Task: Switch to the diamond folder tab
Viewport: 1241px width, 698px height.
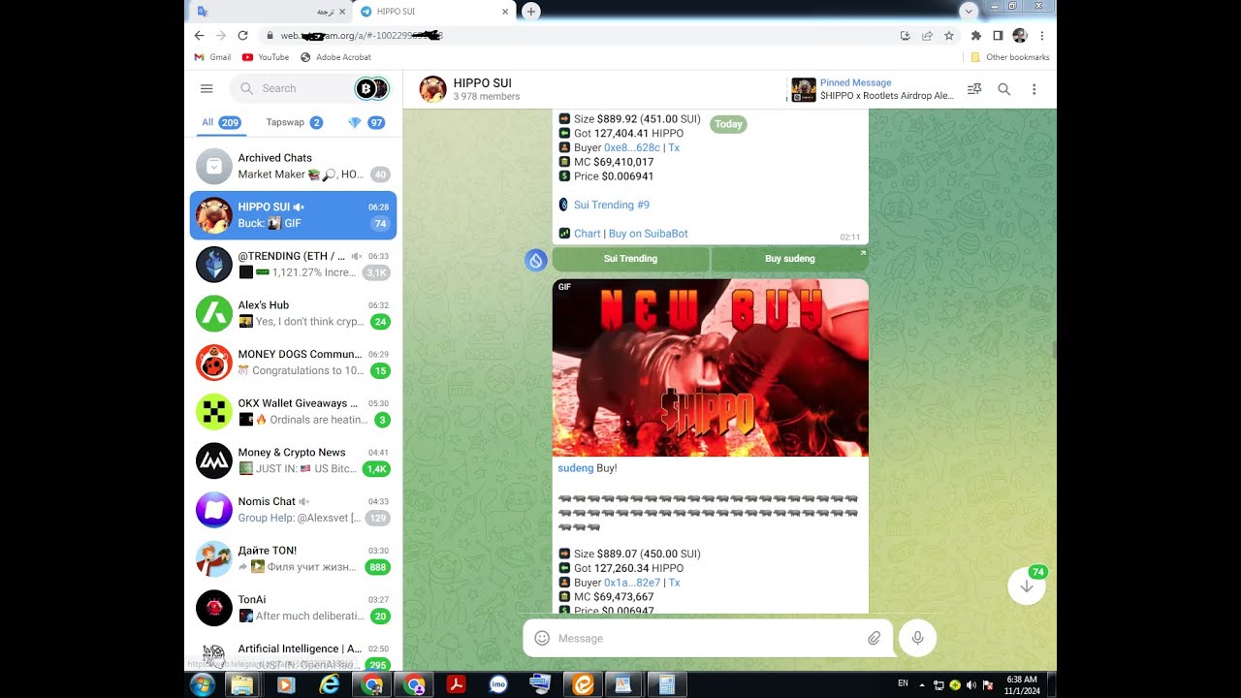Action: [x=366, y=123]
